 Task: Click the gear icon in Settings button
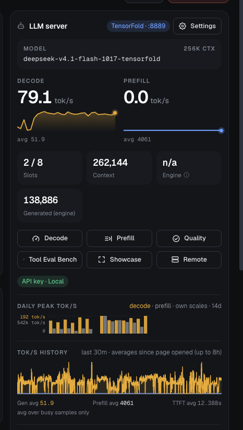183,26
